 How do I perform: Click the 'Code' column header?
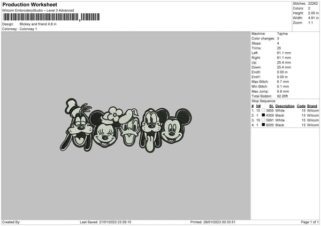[301, 106]
